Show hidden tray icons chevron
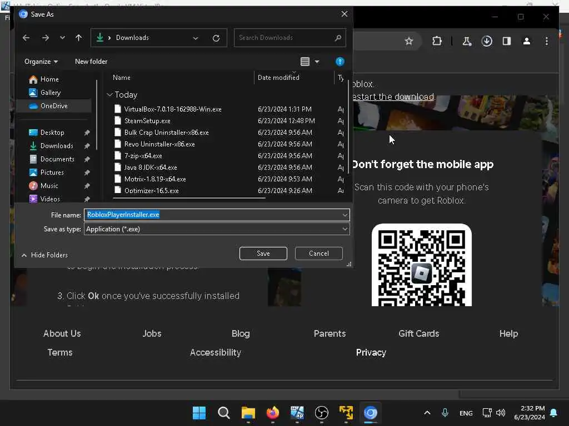The height and width of the screenshot is (426, 569). click(427, 413)
